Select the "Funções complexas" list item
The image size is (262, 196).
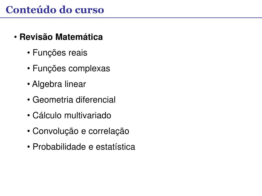[71, 68]
